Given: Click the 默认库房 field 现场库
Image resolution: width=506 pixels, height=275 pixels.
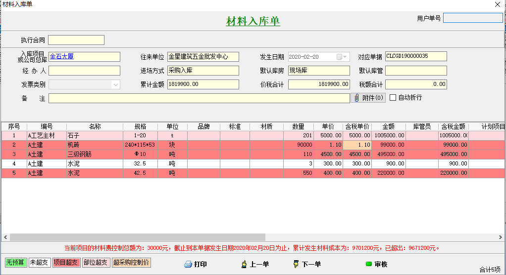Looking at the screenshot, I should [x=319, y=71].
